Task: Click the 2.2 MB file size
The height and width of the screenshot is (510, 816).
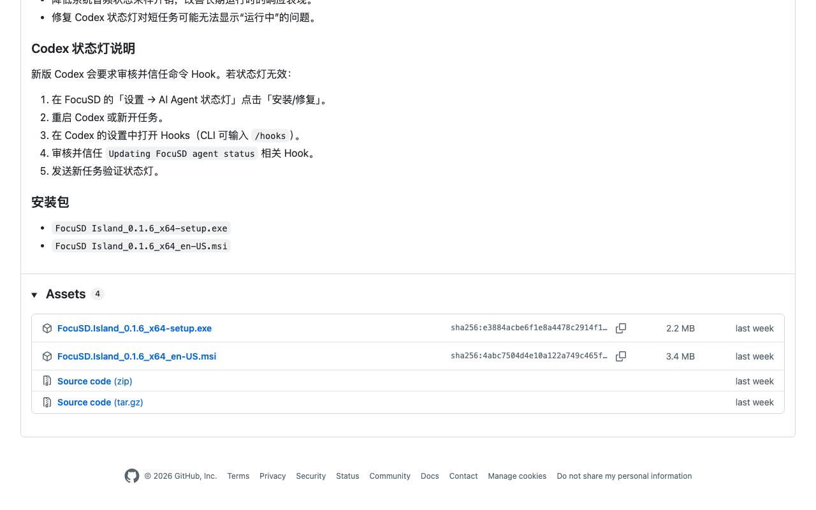Action: tap(680, 328)
